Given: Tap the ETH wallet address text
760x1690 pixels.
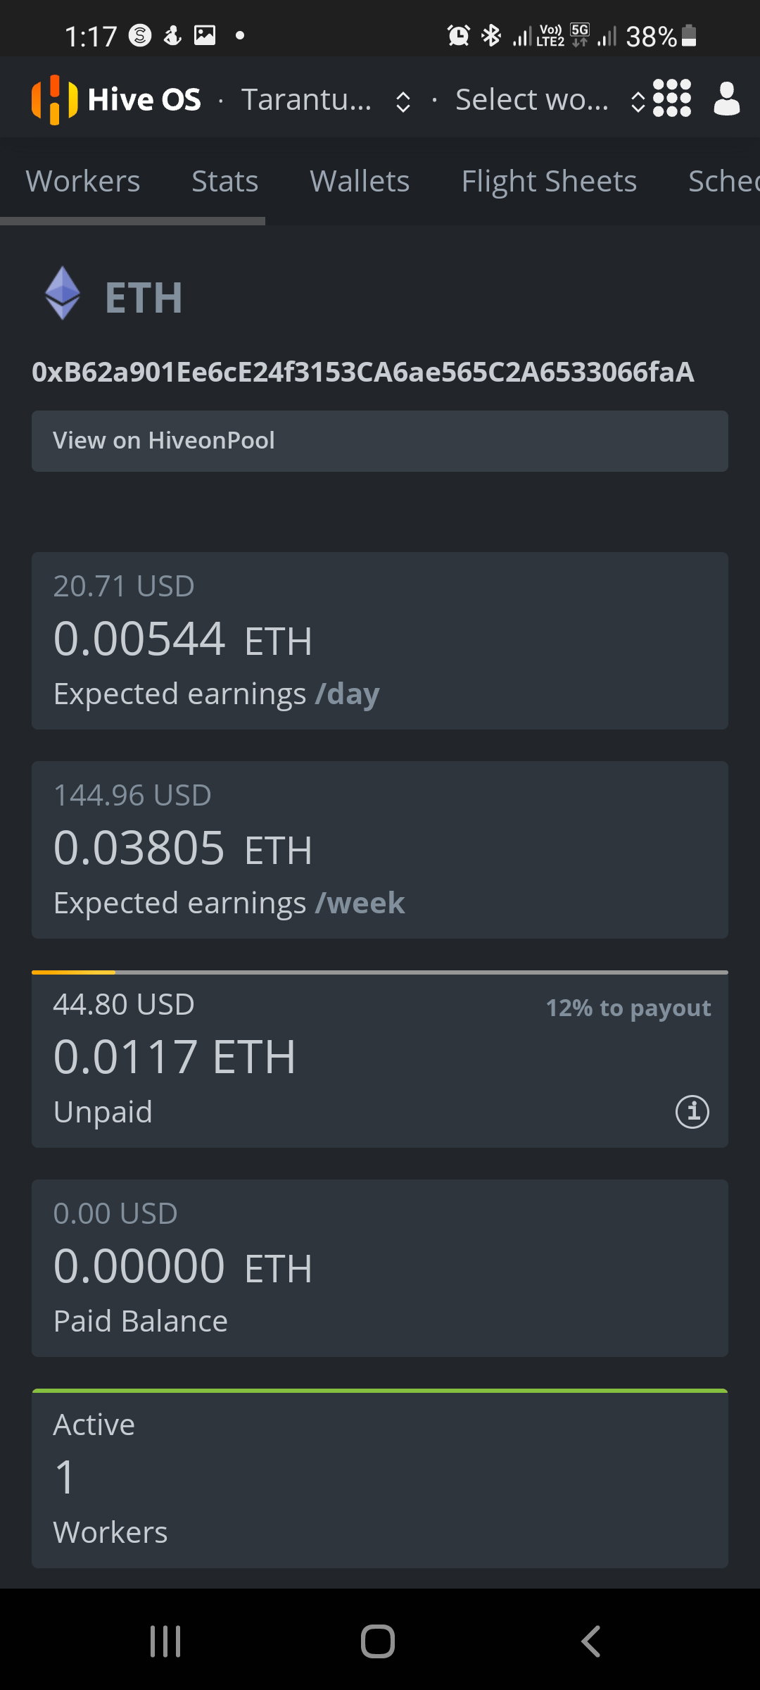Looking at the screenshot, I should click(x=363, y=372).
